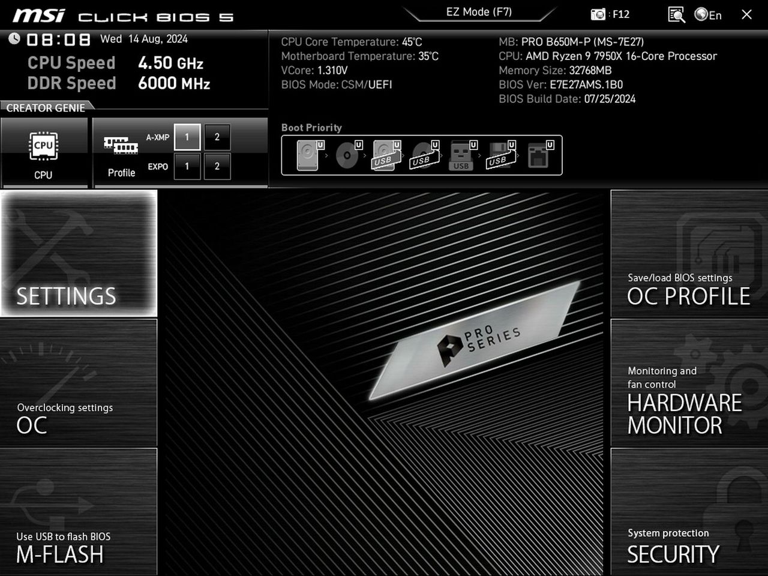
Task: Click the CPU Speed 4.50 GHz value
Action: 170,63
